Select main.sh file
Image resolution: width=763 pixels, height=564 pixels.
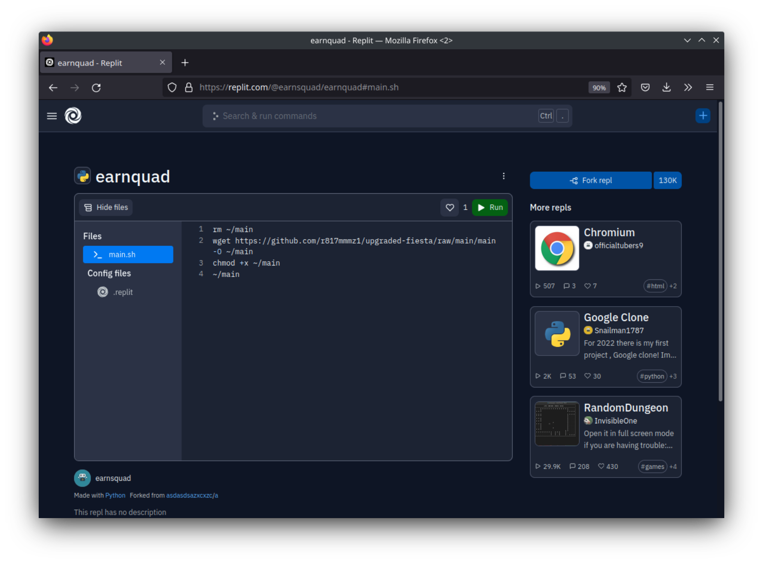coord(128,254)
